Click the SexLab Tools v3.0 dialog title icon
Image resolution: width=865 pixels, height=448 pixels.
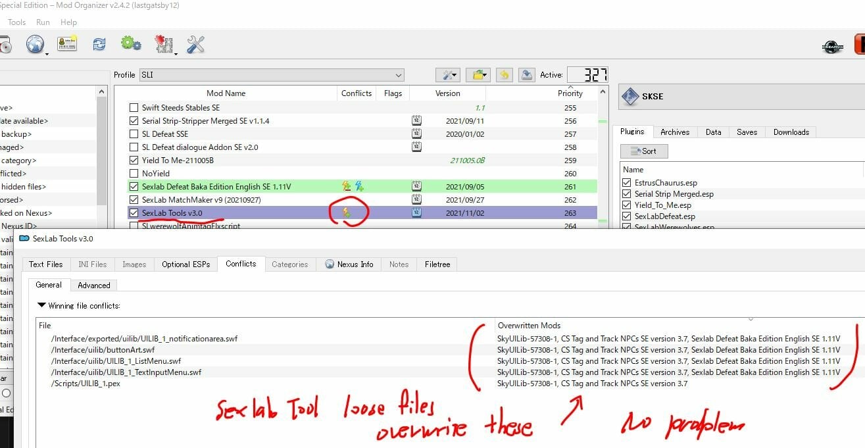coord(24,239)
